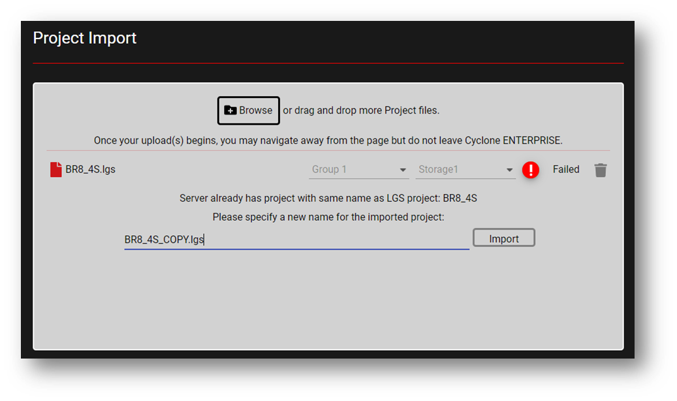Click the 'or drag and drop more' text
677x401 pixels.
tap(361, 110)
